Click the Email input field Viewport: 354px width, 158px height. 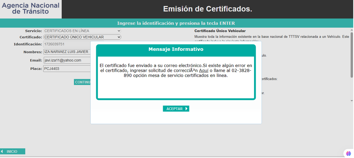[x=67, y=60]
